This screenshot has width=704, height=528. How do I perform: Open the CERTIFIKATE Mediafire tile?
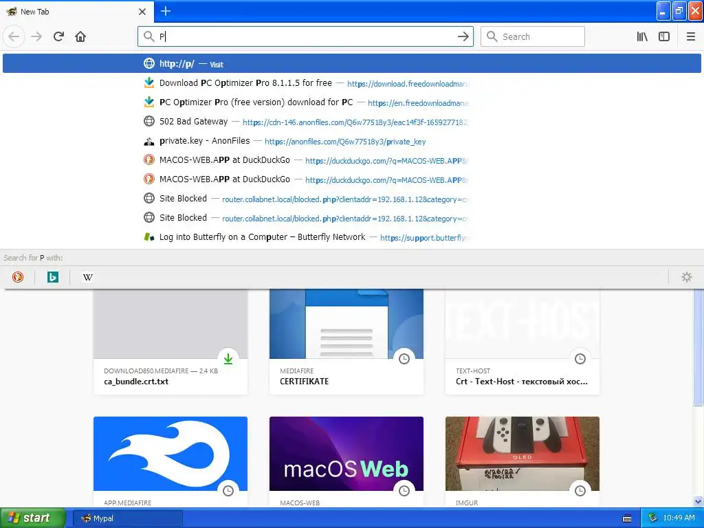tap(346, 342)
